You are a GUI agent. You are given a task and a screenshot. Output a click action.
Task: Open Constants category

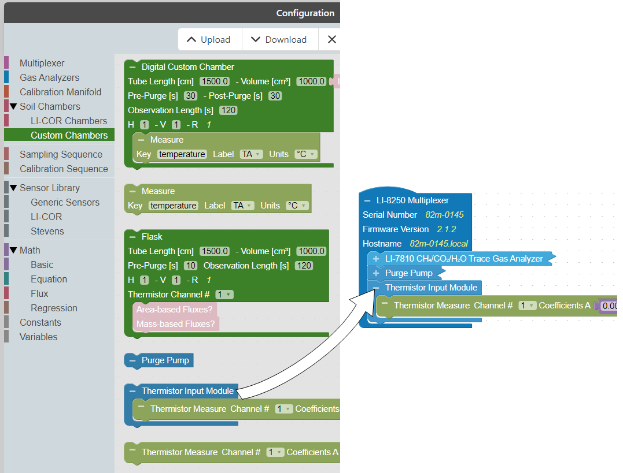(x=40, y=323)
